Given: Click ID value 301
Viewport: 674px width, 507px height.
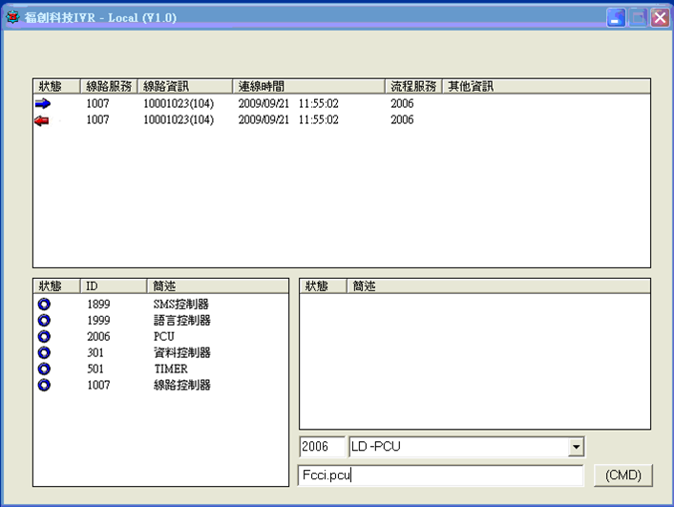Looking at the screenshot, I should point(95,352).
